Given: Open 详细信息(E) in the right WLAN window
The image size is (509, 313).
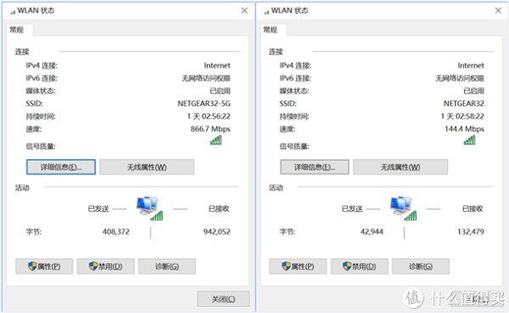Looking at the screenshot, I should tap(315, 167).
